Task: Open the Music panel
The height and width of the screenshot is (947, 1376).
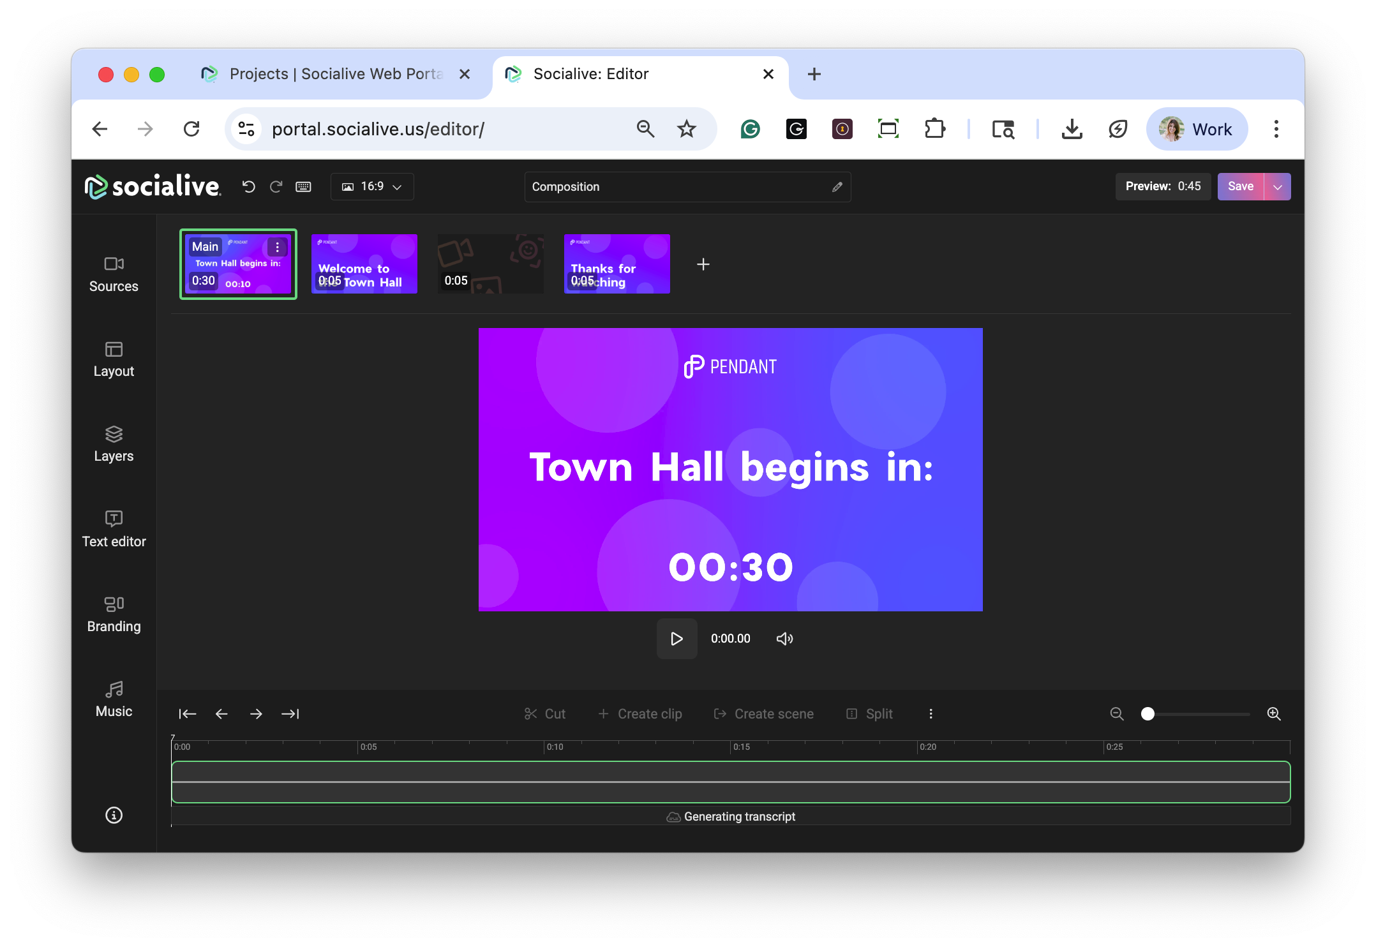Action: [114, 699]
